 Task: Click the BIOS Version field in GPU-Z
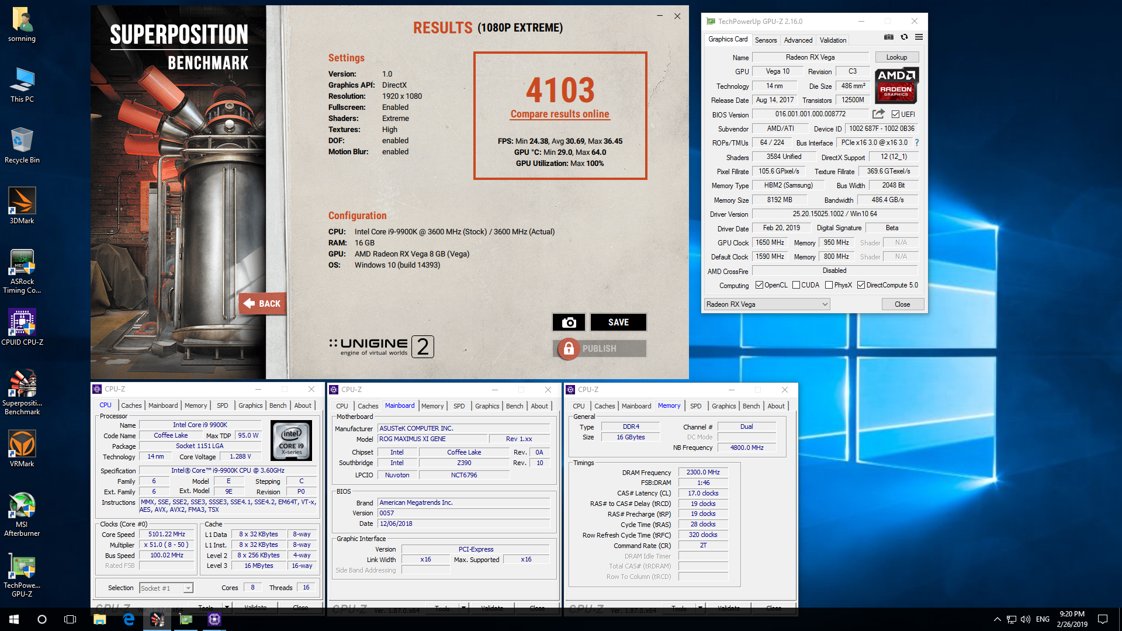(x=810, y=114)
